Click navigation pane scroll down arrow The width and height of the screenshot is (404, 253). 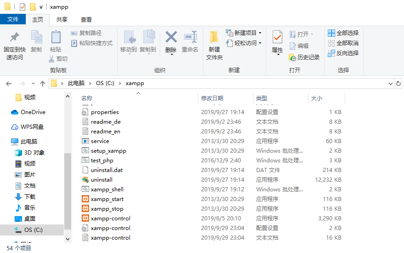[x=68, y=239]
